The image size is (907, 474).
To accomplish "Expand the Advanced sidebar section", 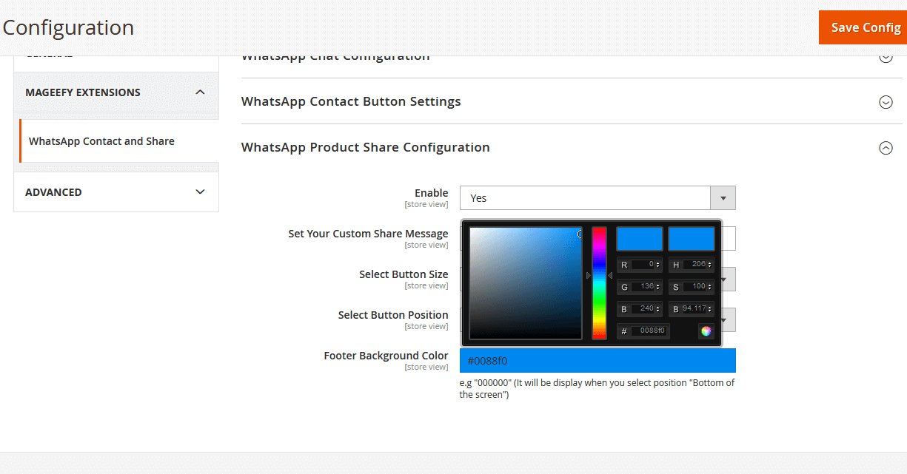I will (116, 192).
